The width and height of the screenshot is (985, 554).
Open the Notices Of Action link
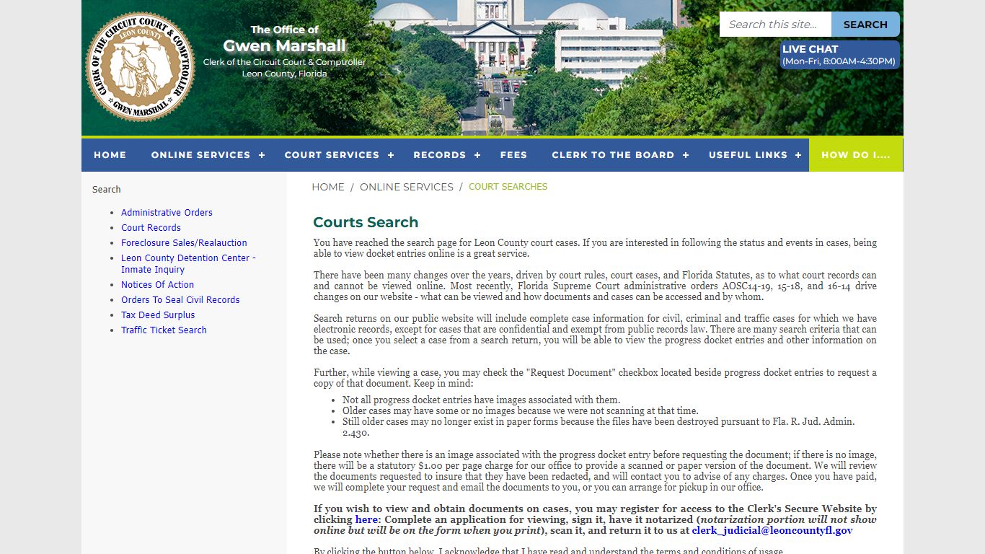click(157, 285)
